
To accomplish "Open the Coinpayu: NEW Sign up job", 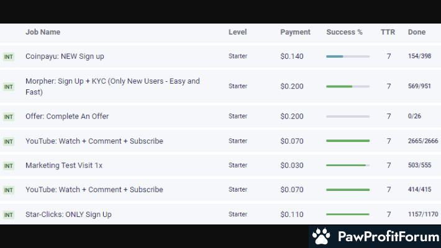I will tap(65, 56).
